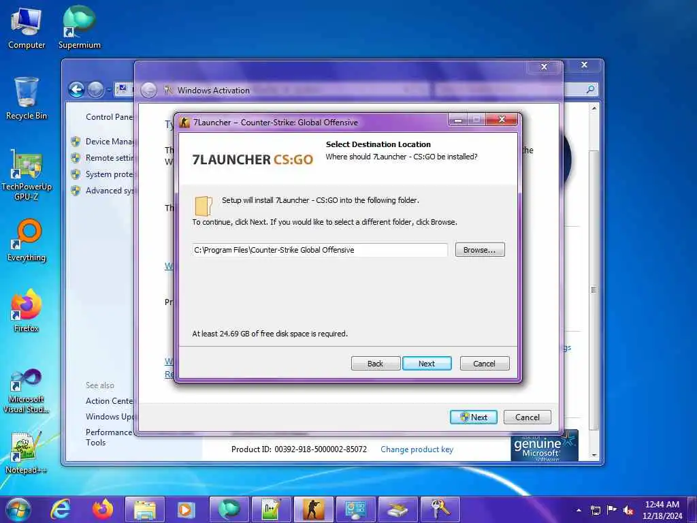
Task: Select the Firefox desktop shortcut
Action: pyautogui.click(x=27, y=311)
